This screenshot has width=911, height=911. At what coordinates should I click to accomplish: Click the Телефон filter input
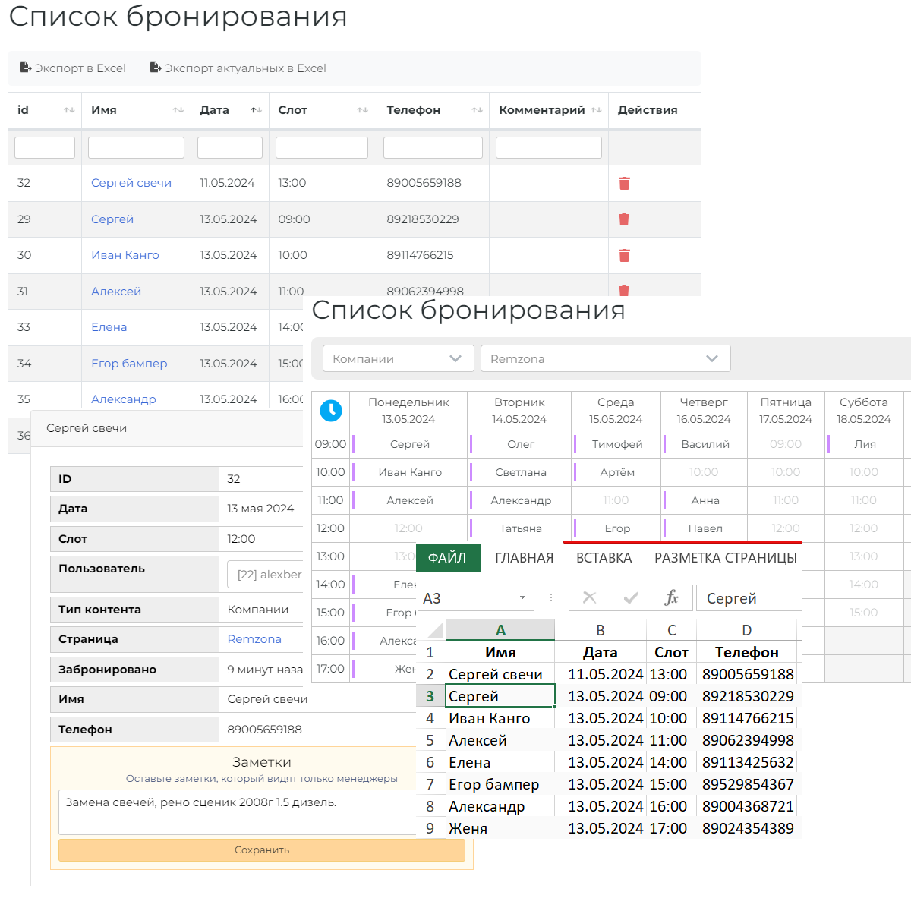coord(433,147)
